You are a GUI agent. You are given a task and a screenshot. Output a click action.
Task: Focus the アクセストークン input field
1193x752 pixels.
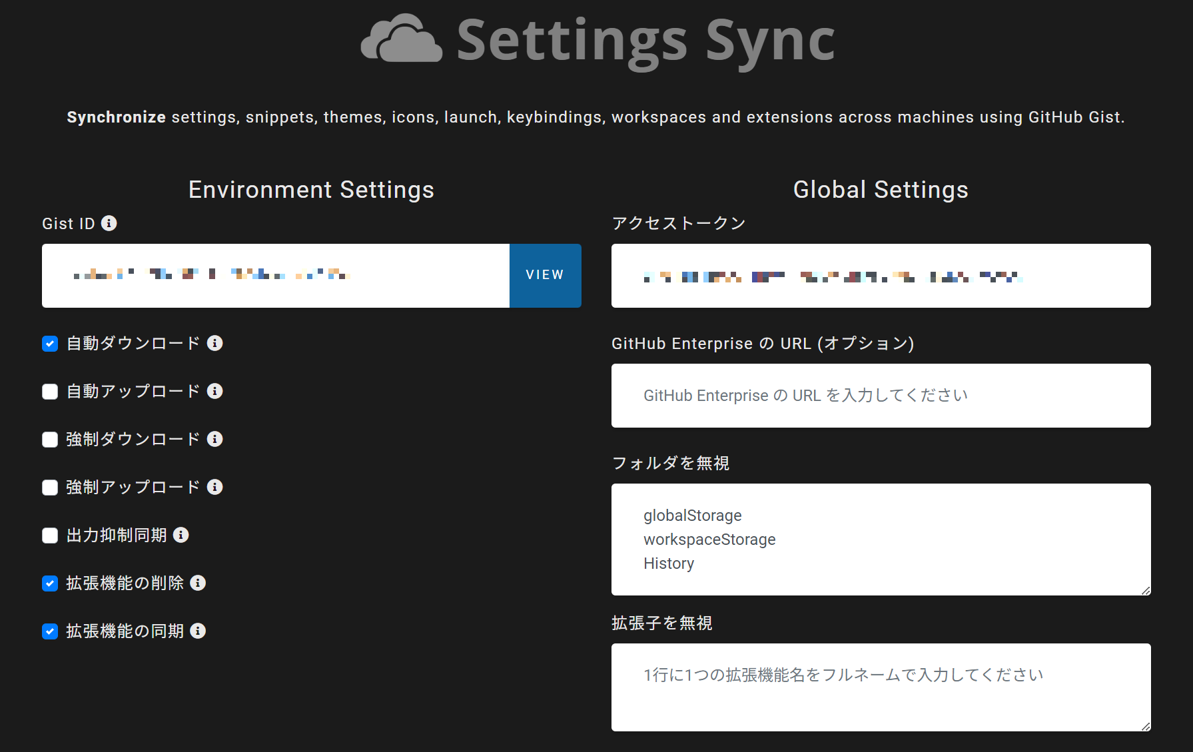881,276
